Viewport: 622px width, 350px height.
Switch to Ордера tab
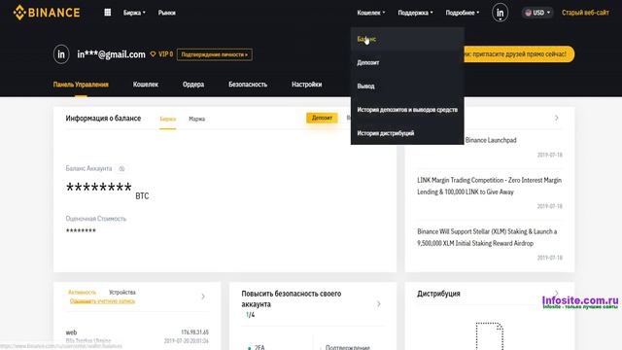(193, 85)
